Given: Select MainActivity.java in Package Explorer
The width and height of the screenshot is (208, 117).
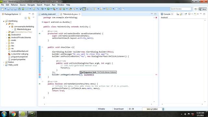Looking at the screenshot, I should point(24,29).
